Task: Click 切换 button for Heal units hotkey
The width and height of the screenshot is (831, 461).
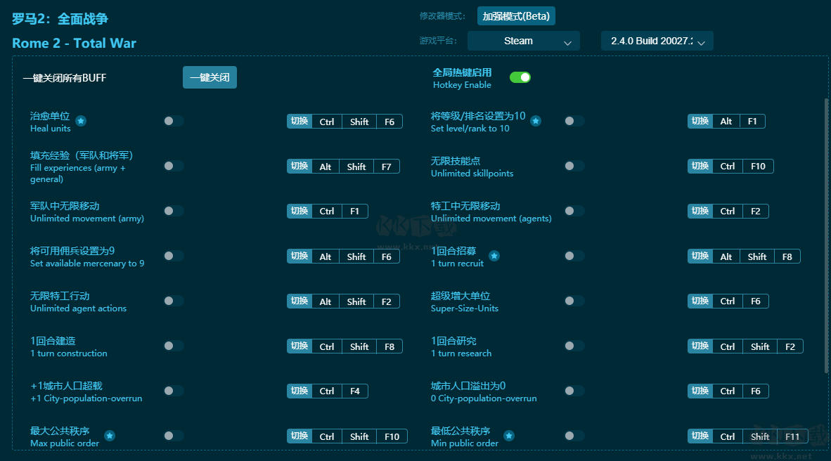Action: (299, 122)
